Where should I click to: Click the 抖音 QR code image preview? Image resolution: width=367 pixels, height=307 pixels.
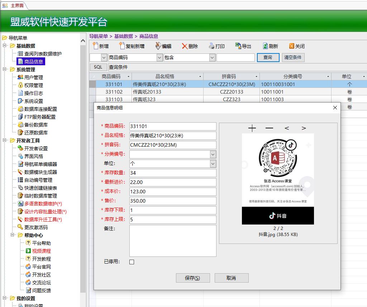278,179
